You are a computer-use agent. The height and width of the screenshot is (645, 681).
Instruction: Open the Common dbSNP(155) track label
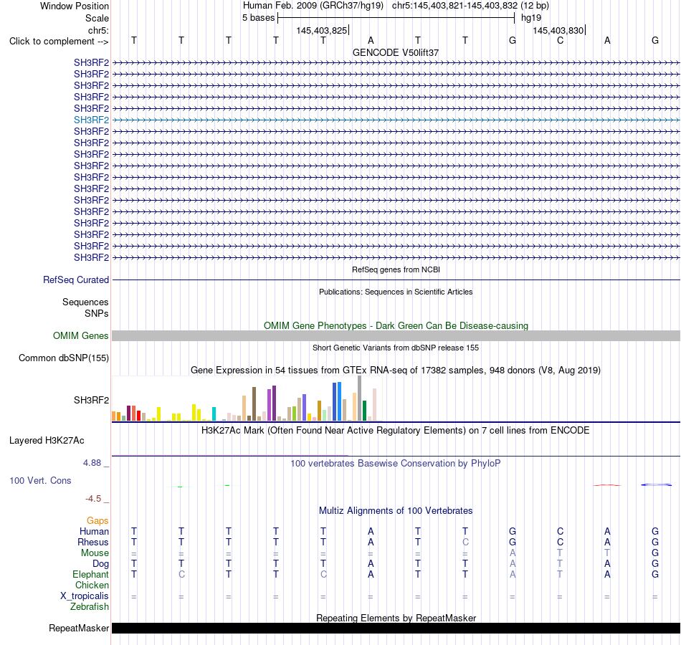[x=63, y=358]
